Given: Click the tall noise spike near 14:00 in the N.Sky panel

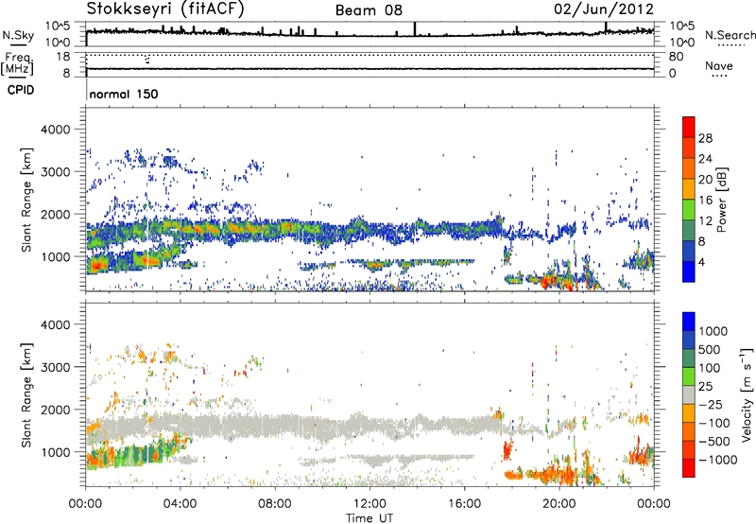Looking at the screenshot, I should (x=414, y=28).
